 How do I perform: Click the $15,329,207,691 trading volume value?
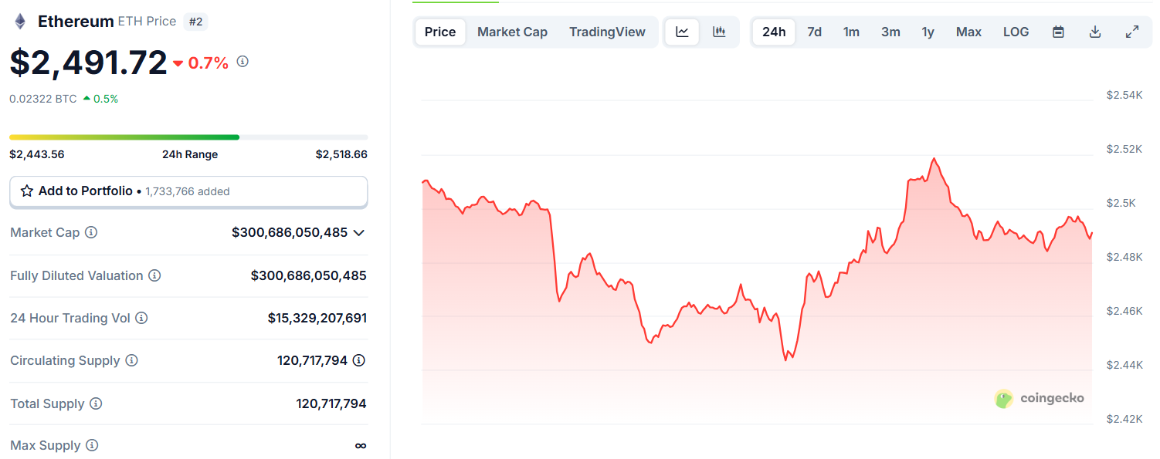pyautogui.click(x=317, y=318)
